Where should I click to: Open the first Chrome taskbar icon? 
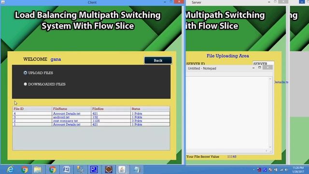25,170
